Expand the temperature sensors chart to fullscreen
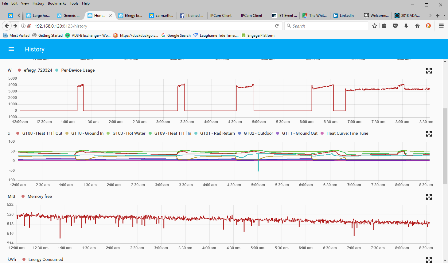The height and width of the screenshot is (263, 448). [429, 134]
